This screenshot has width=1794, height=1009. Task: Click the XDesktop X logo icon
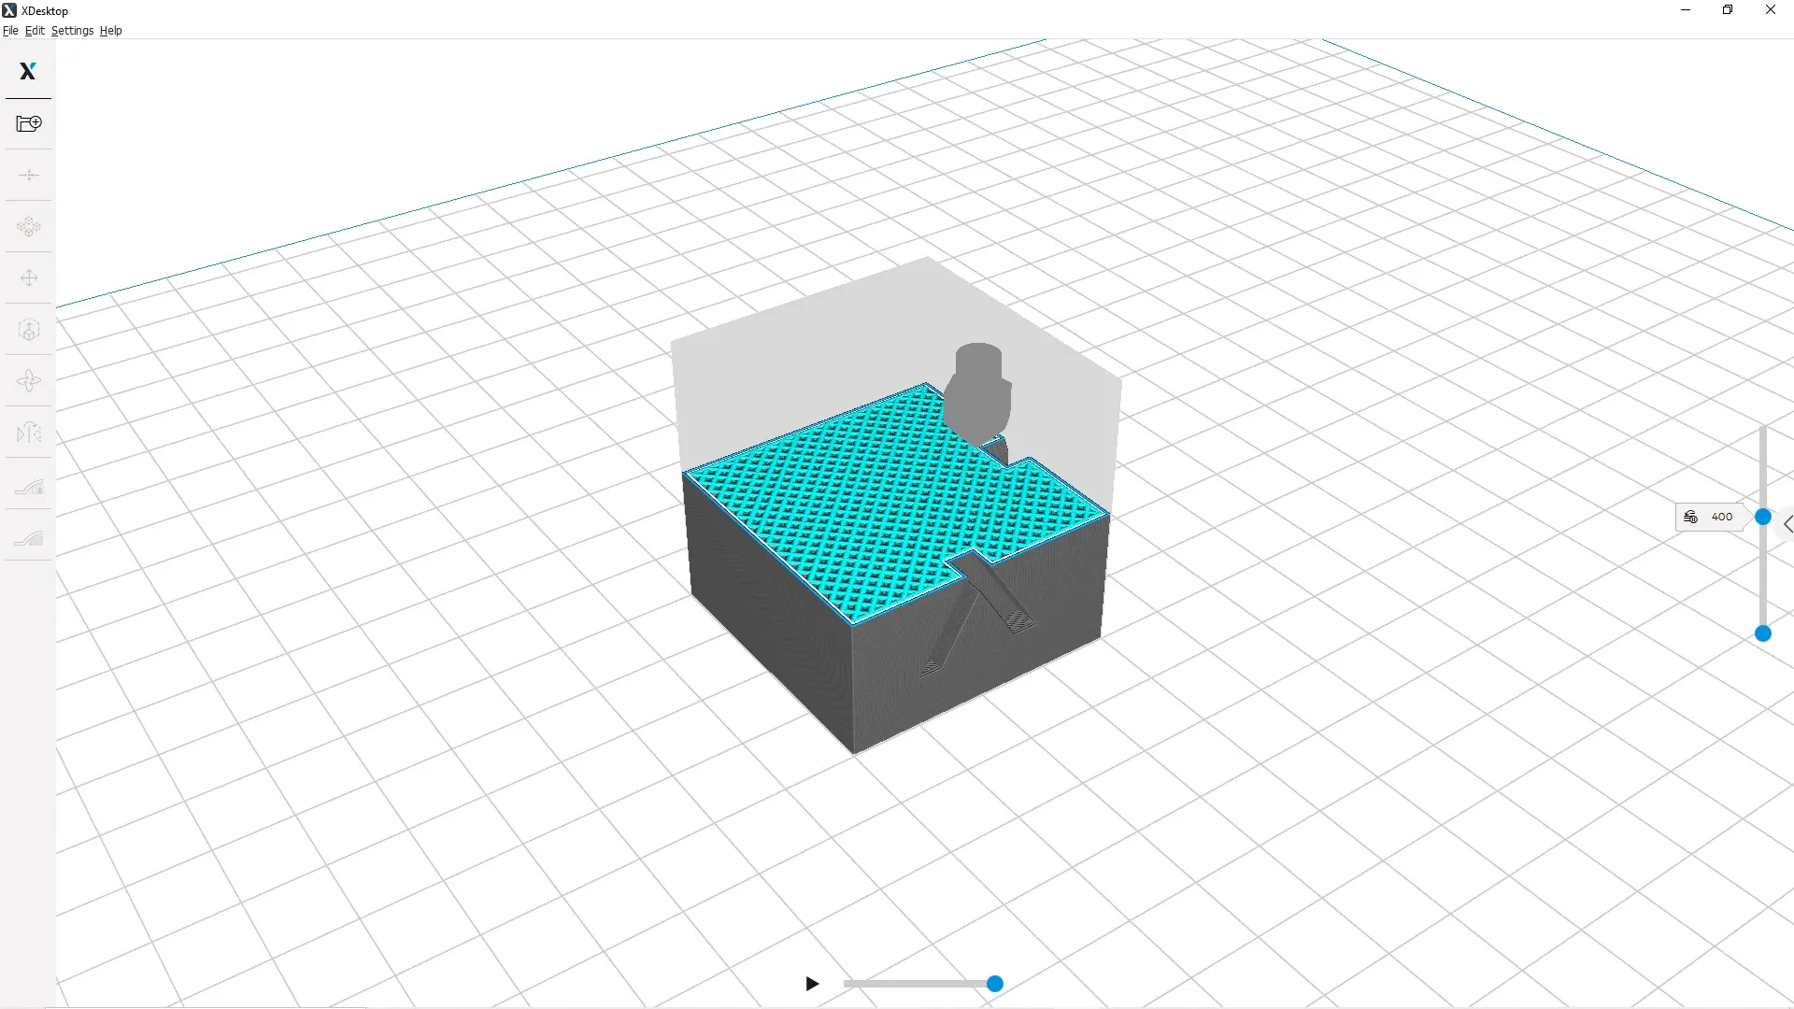(x=28, y=71)
